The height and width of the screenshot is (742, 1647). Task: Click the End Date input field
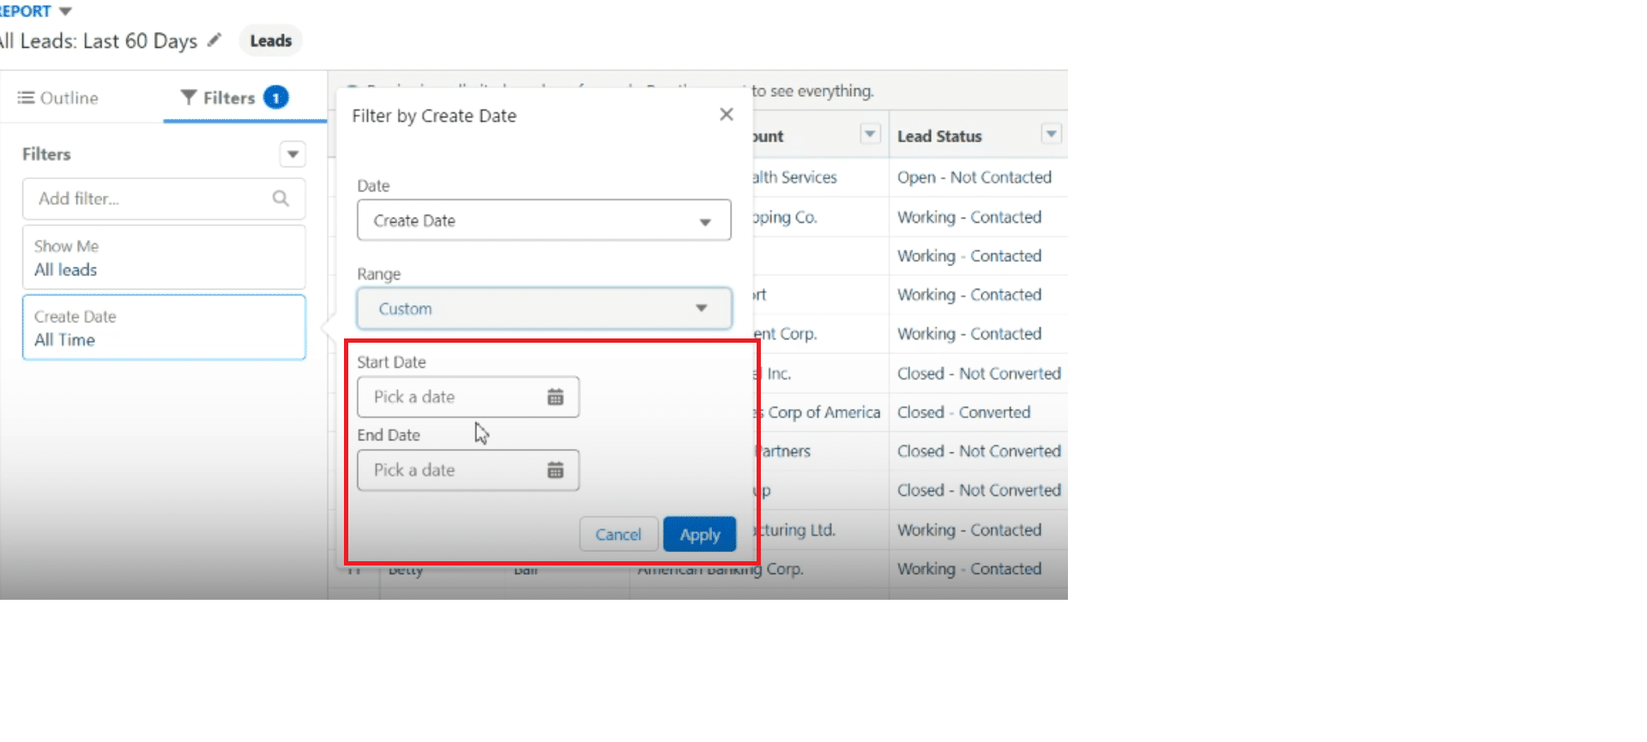[x=455, y=470]
